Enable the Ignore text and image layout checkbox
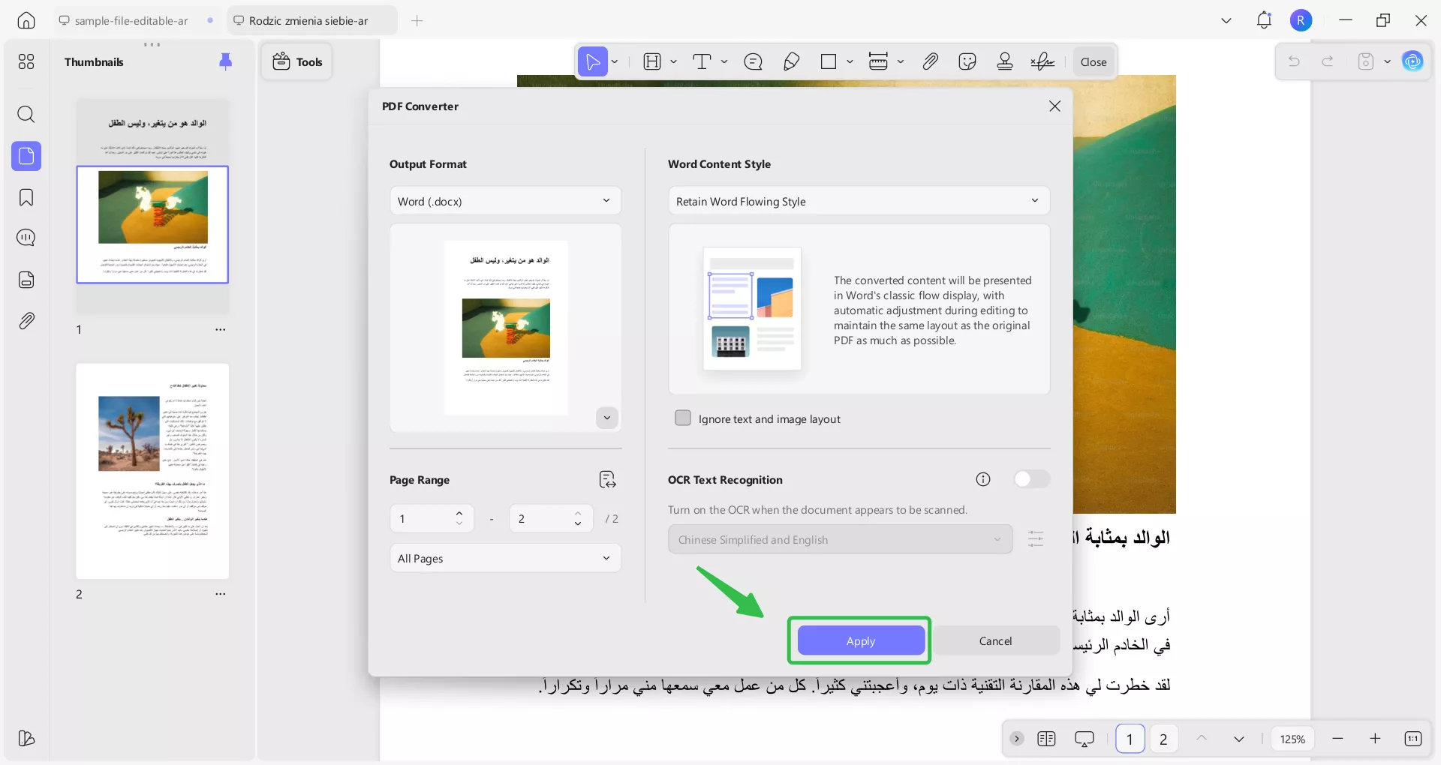The image size is (1441, 765). click(x=683, y=418)
